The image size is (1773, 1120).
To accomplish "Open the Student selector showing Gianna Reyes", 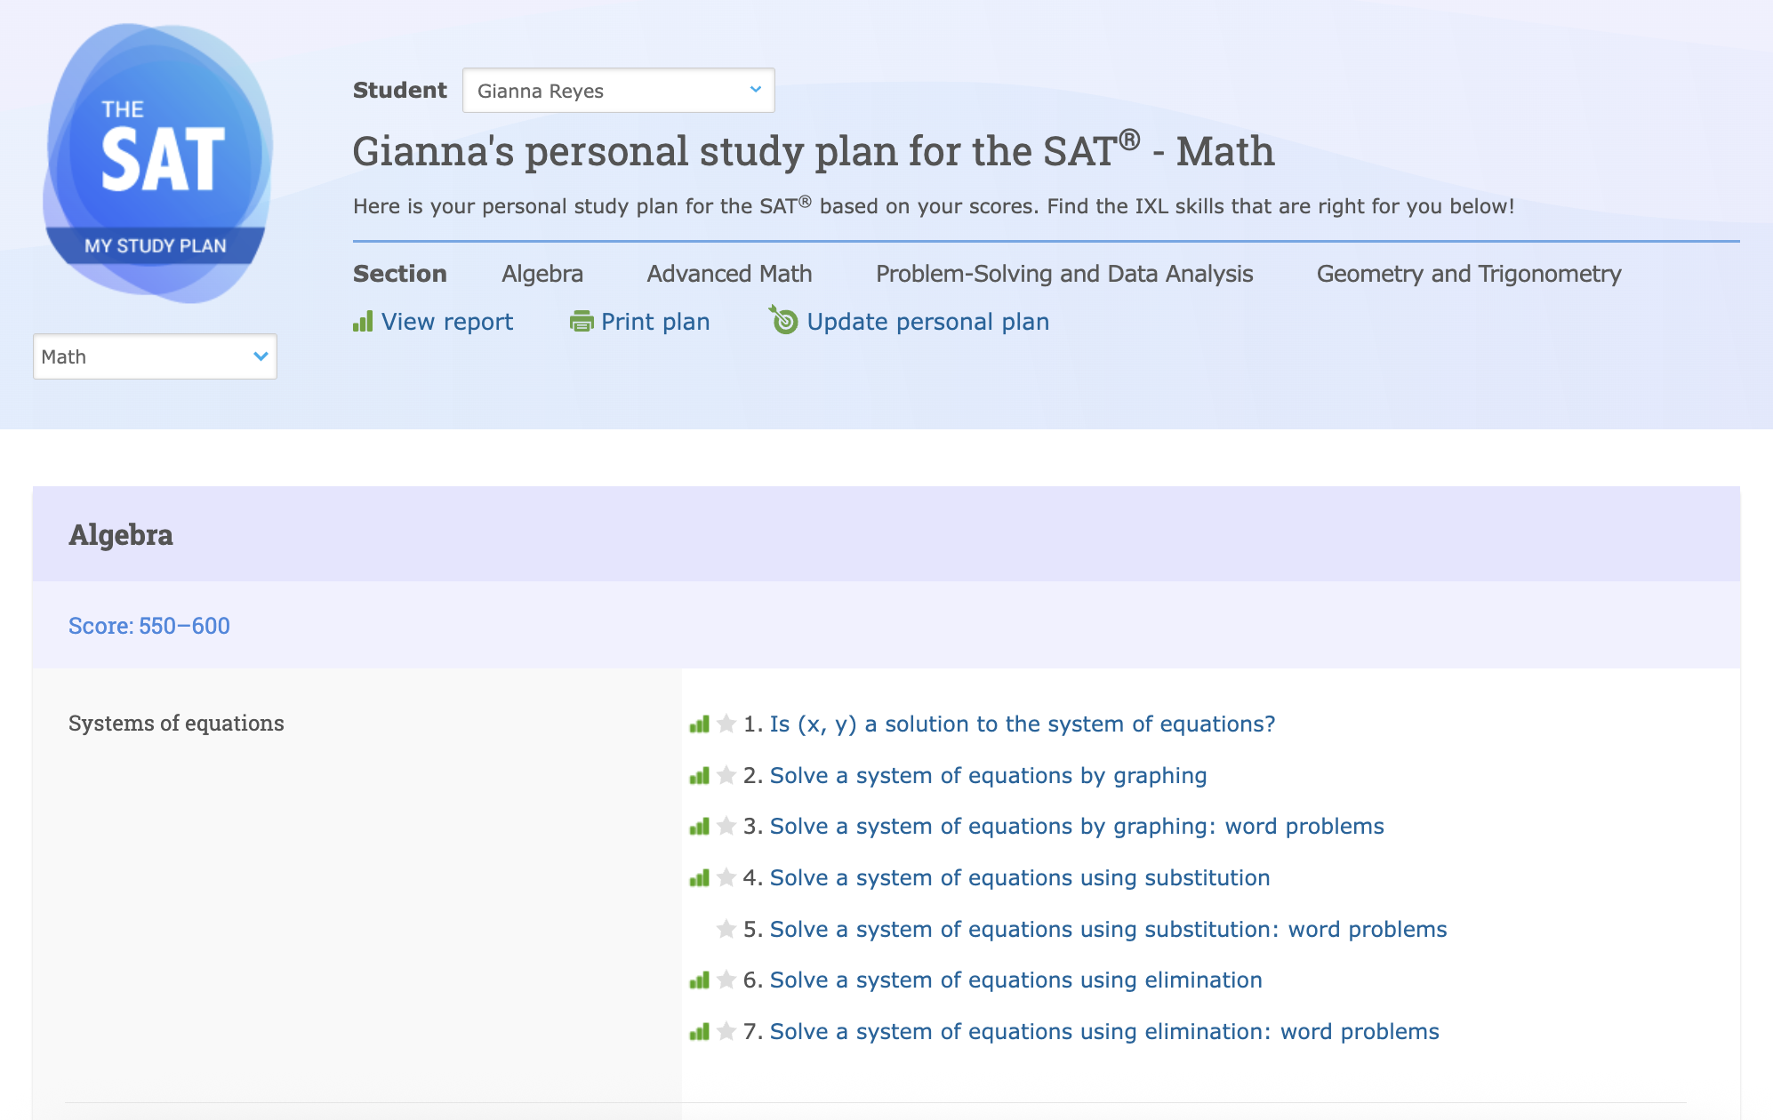I will click(x=619, y=90).
